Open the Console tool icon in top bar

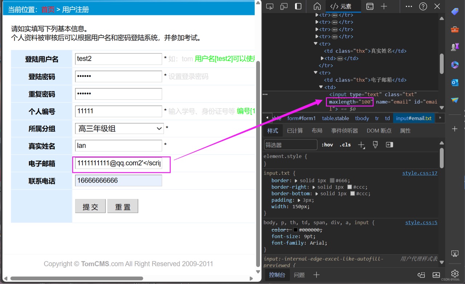tap(370, 7)
